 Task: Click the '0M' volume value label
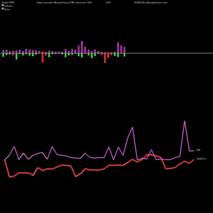pyautogui.click(x=198, y=150)
